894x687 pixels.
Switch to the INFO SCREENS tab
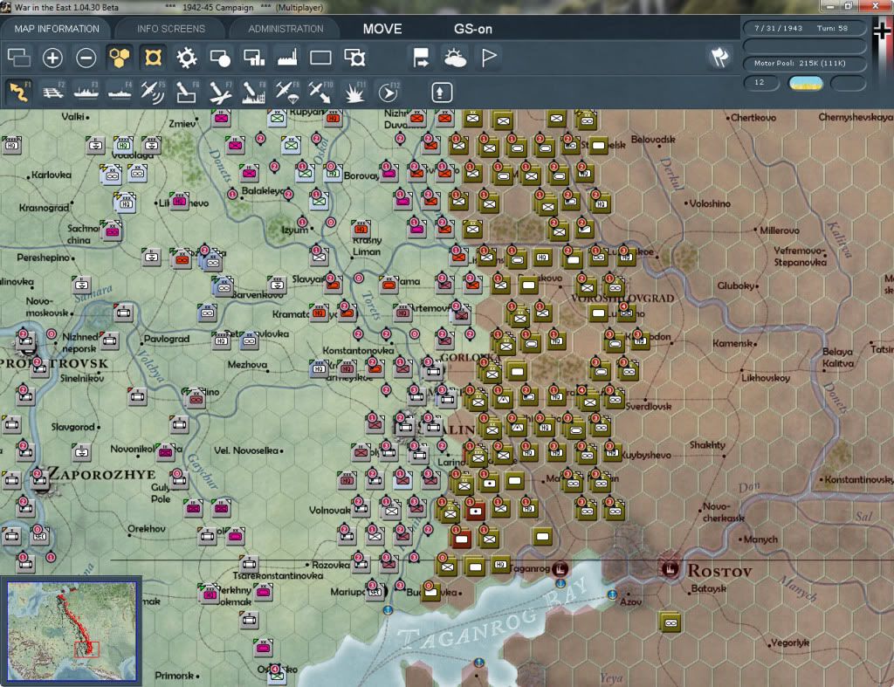point(170,29)
